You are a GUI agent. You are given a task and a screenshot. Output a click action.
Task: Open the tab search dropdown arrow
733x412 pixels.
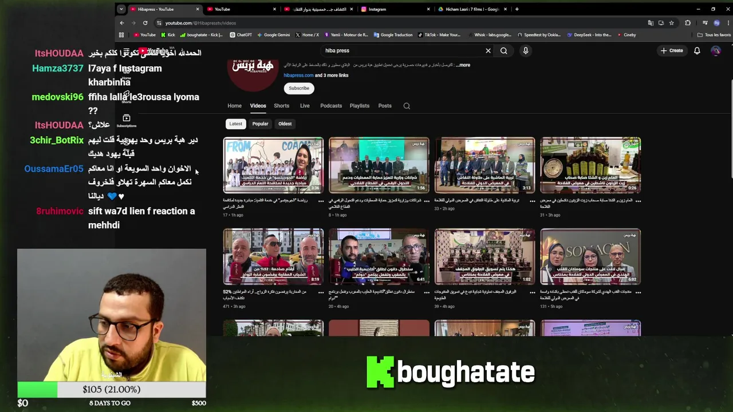[121, 9]
